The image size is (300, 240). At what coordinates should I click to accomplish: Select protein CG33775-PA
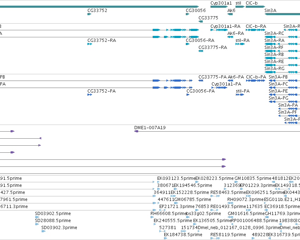pos(201,81)
